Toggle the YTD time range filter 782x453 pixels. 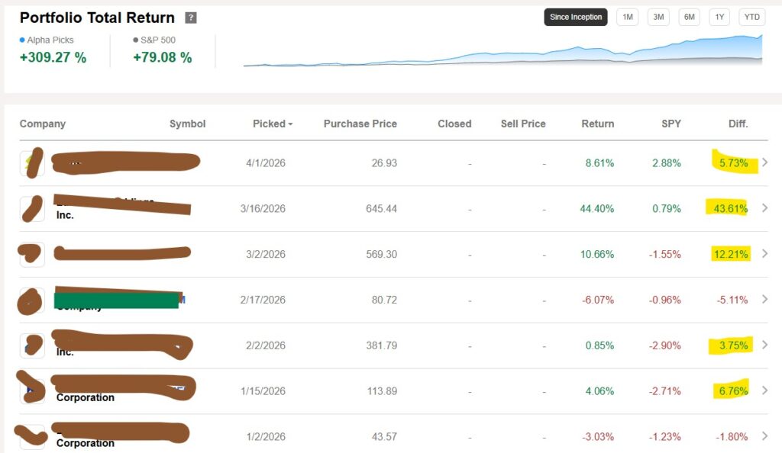pyautogui.click(x=751, y=17)
